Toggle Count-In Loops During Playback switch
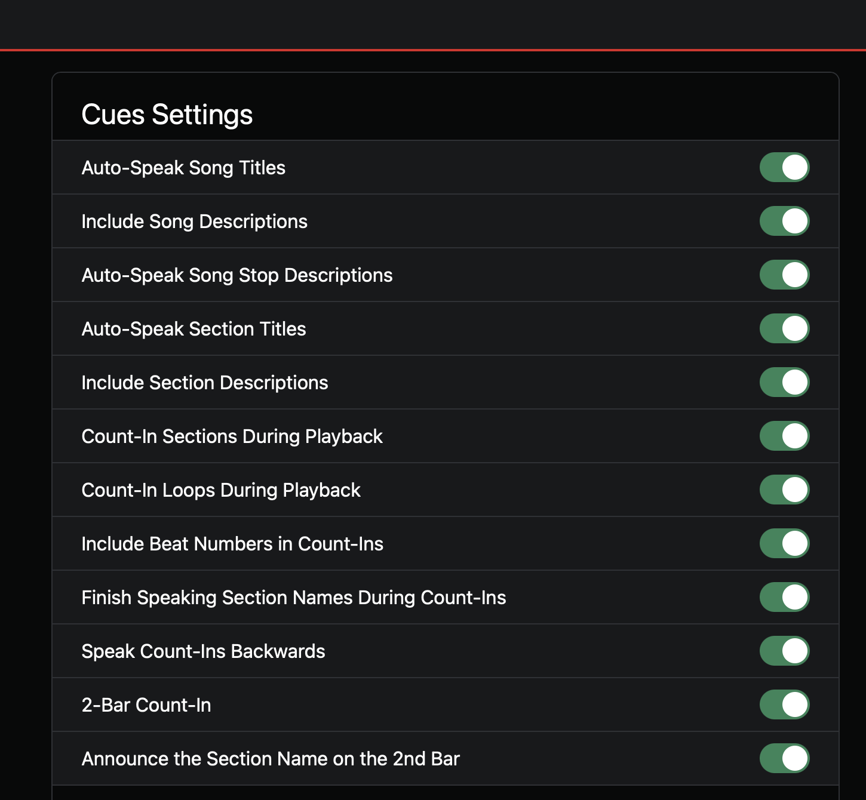Image resolution: width=866 pixels, height=800 pixels. point(784,490)
